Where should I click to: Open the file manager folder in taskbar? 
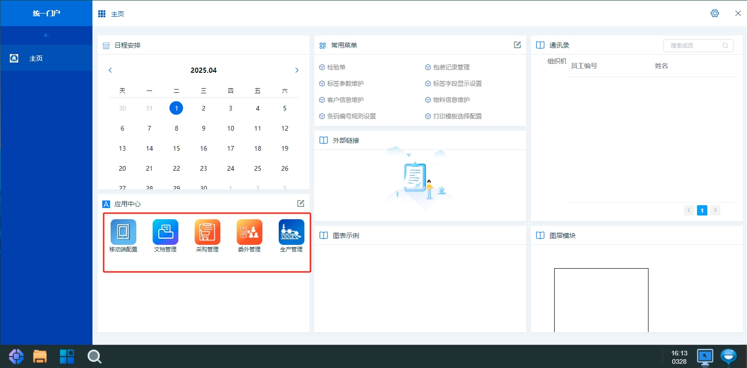pyautogui.click(x=40, y=357)
